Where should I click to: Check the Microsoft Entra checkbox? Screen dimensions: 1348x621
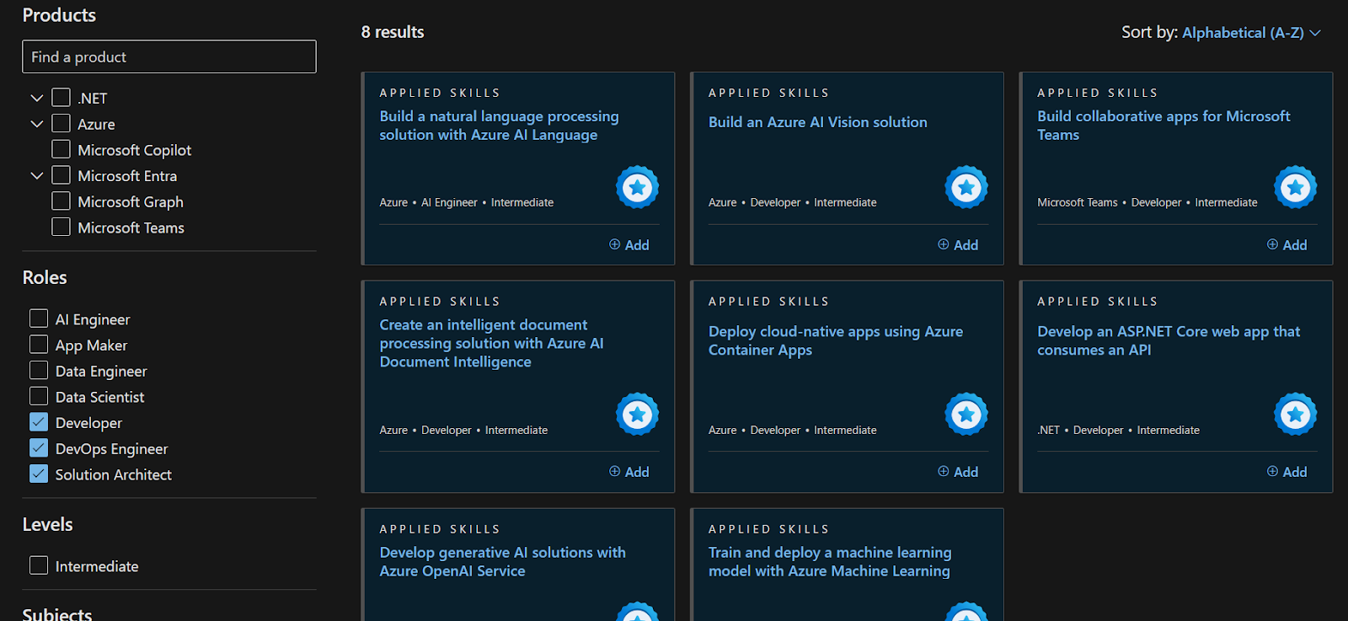[61, 175]
